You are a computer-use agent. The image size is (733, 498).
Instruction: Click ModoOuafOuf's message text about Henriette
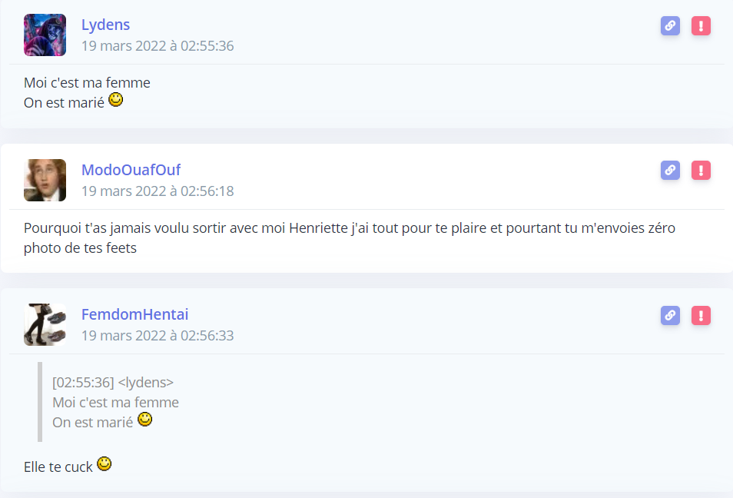coord(350,237)
